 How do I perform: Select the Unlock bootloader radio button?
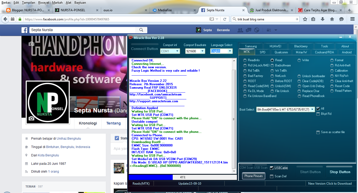[299, 76]
